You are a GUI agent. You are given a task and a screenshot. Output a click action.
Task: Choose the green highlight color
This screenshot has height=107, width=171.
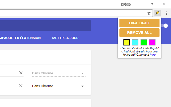tap(144, 42)
